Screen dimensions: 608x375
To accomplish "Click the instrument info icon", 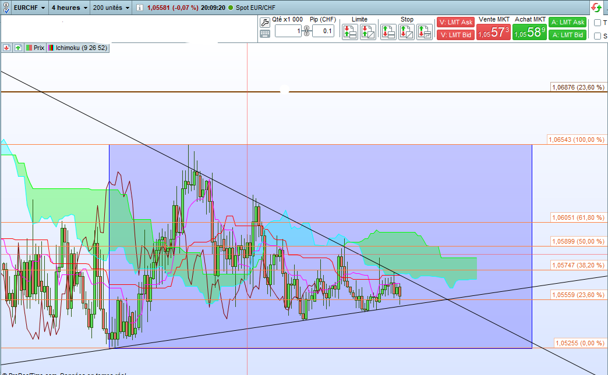I will point(139,8).
